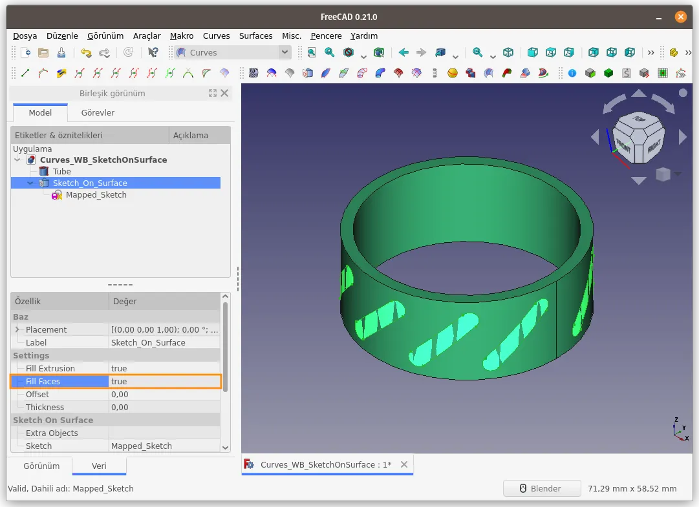This screenshot has height=507, width=699.
Task: Refresh the document with the recompute icon
Action: [x=129, y=52]
